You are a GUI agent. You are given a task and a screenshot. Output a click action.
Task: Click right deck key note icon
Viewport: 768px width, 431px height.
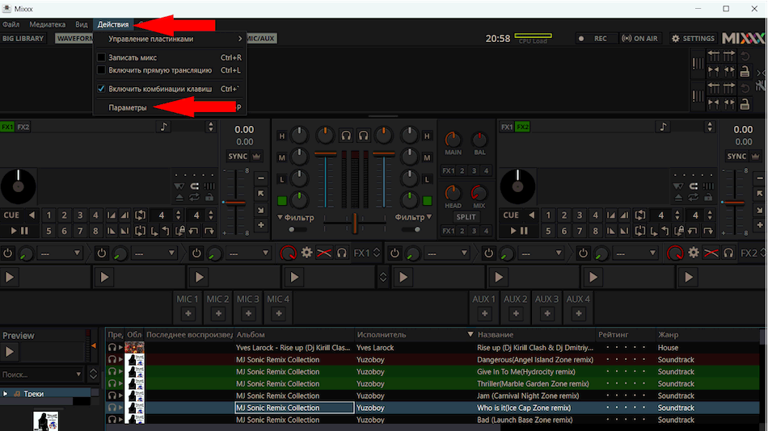coord(663,127)
